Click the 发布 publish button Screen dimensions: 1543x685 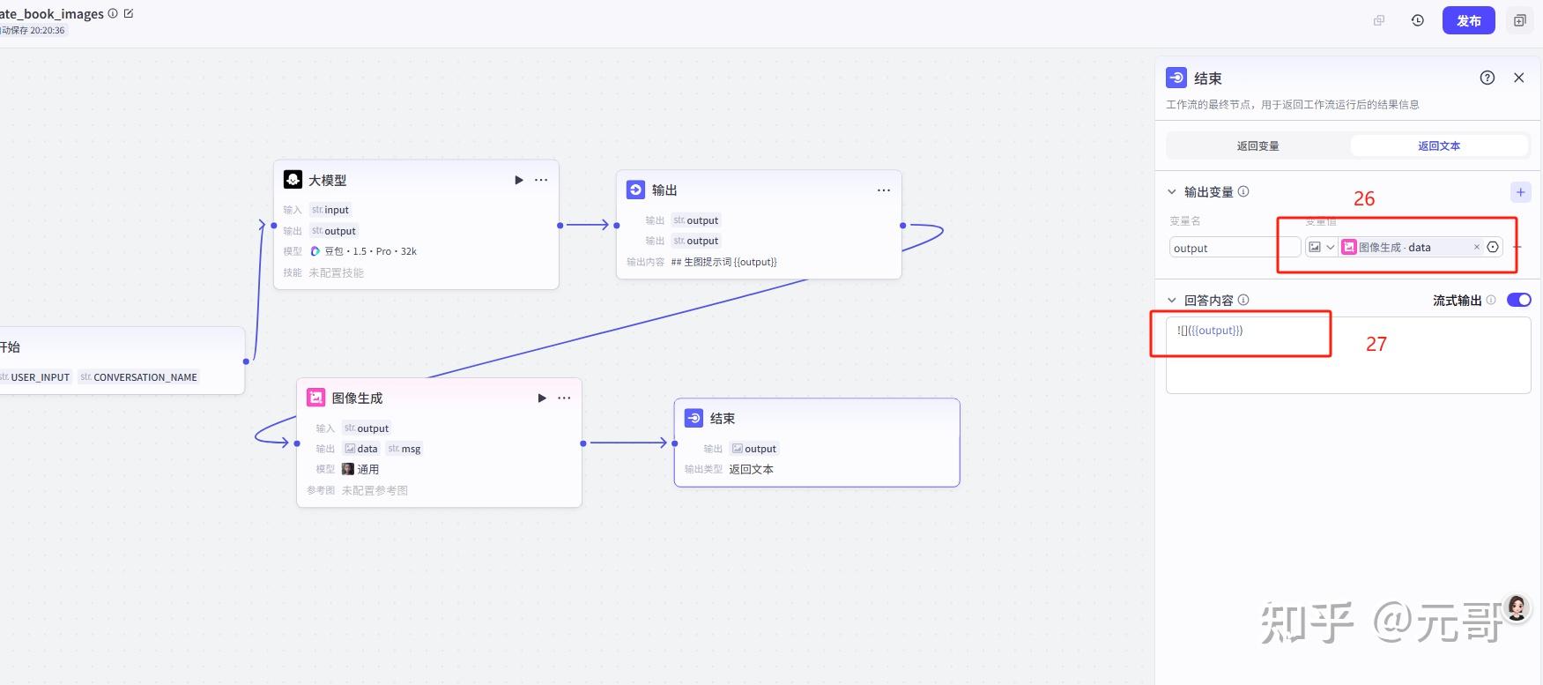[1468, 20]
